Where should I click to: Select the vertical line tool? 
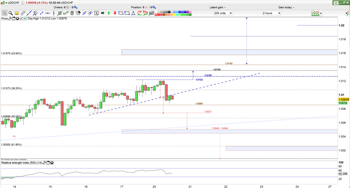(x=54, y=13)
